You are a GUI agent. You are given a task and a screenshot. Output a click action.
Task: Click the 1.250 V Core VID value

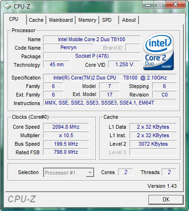[x=124, y=64]
